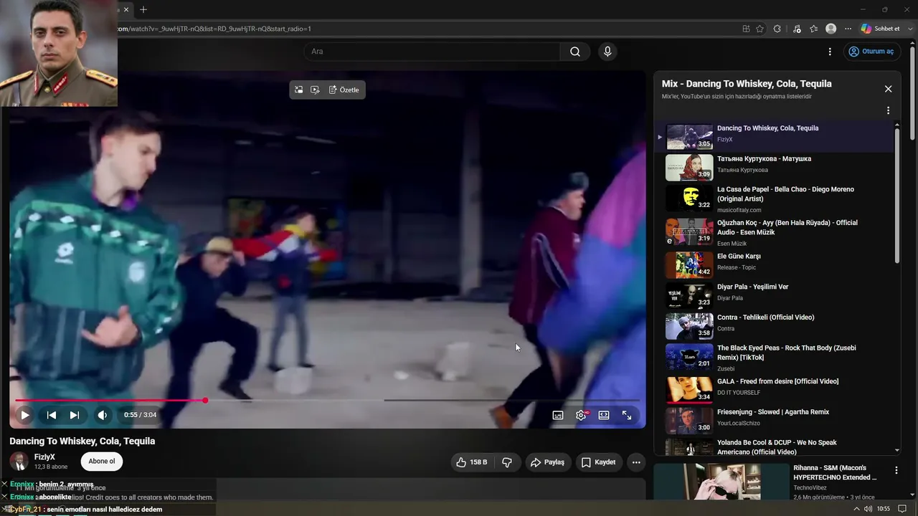Select 'GALA - Freed from desire' video
This screenshot has height=516, width=918.
775,391
